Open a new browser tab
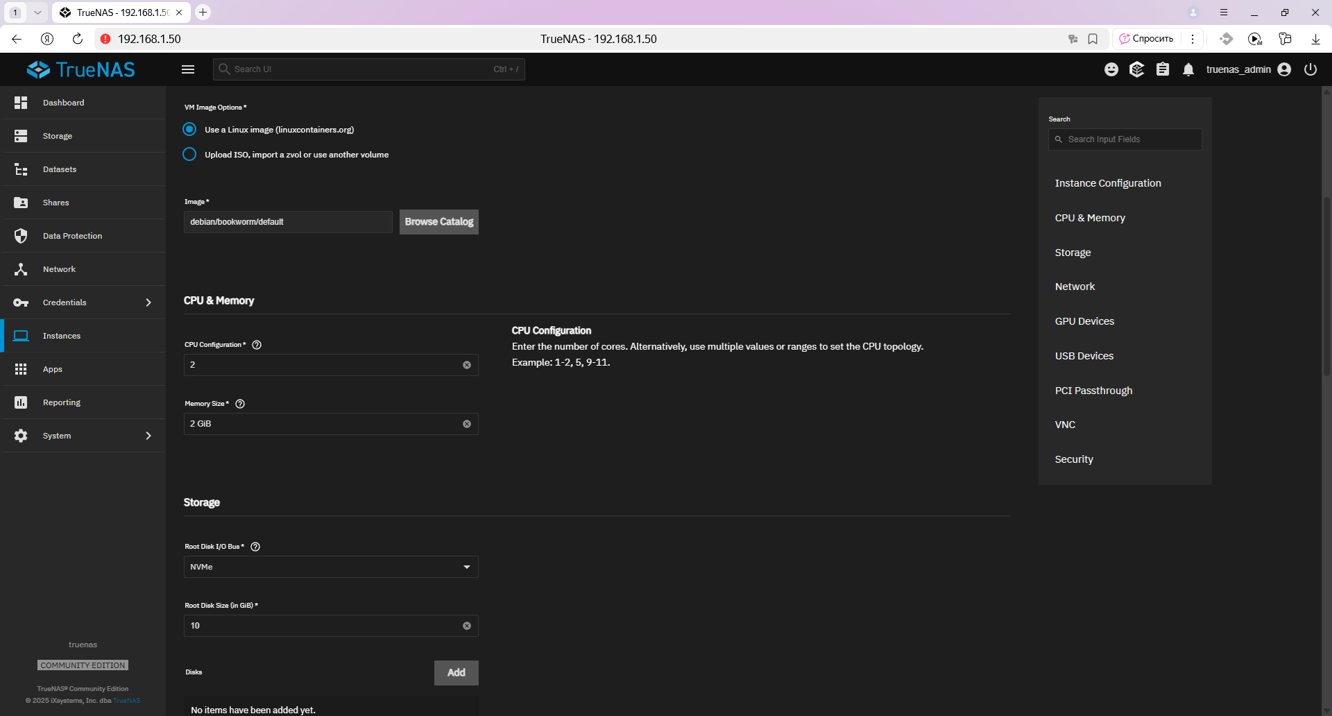Viewport: 1332px width, 716px height. (x=203, y=12)
